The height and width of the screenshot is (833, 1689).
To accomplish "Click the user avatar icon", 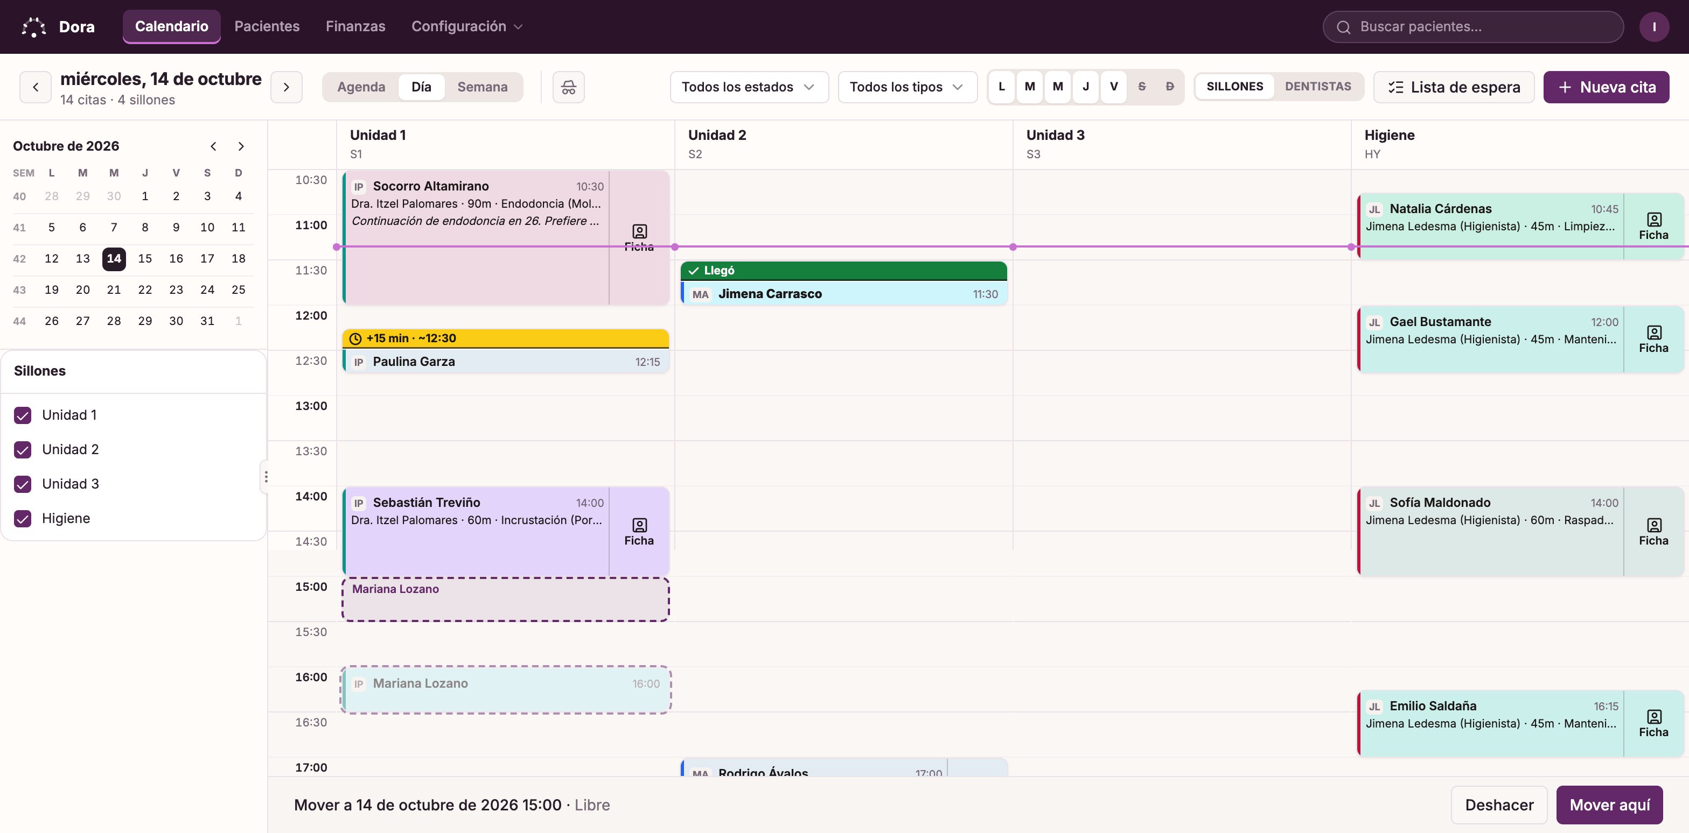I will 1654,27.
